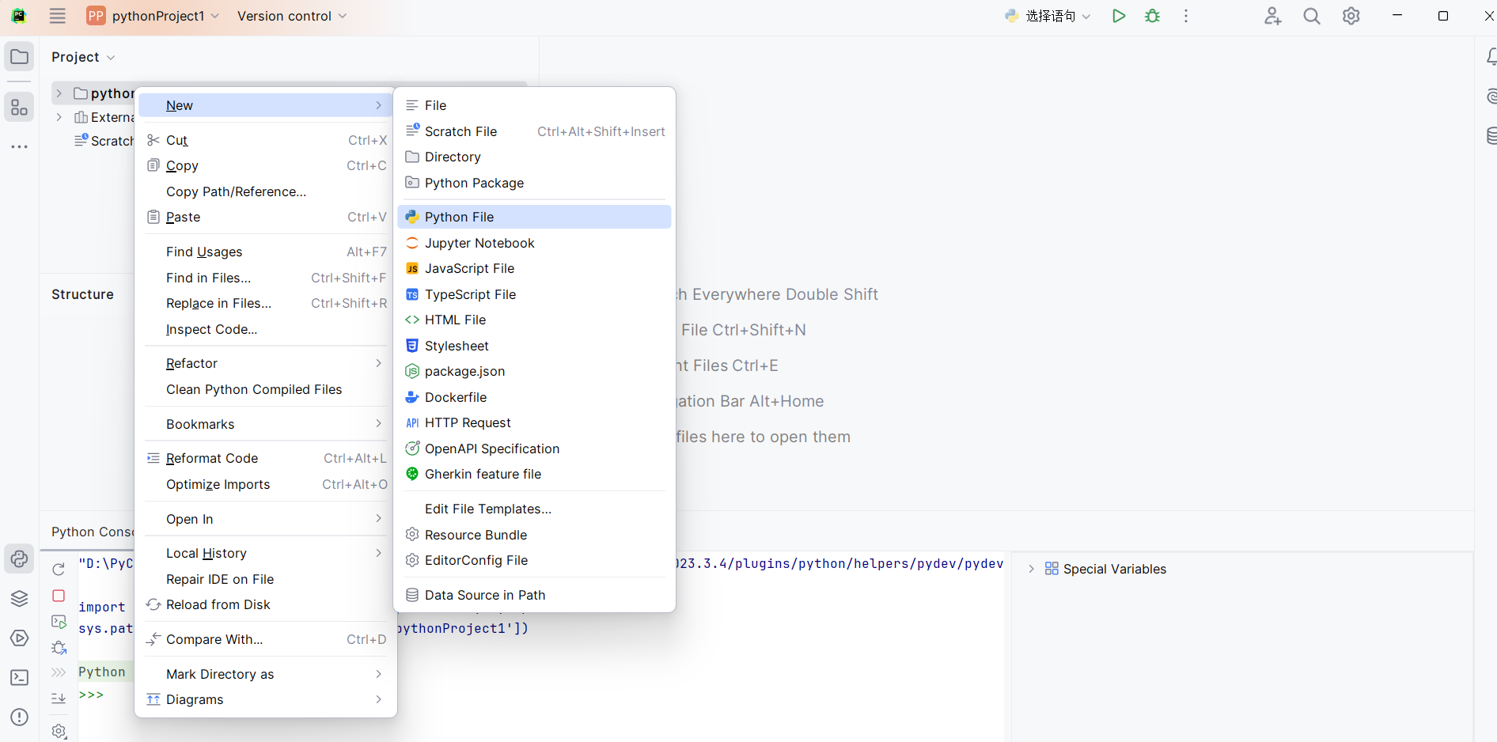Click the Code With Me user icon
The width and height of the screenshot is (1497, 742).
(1272, 16)
